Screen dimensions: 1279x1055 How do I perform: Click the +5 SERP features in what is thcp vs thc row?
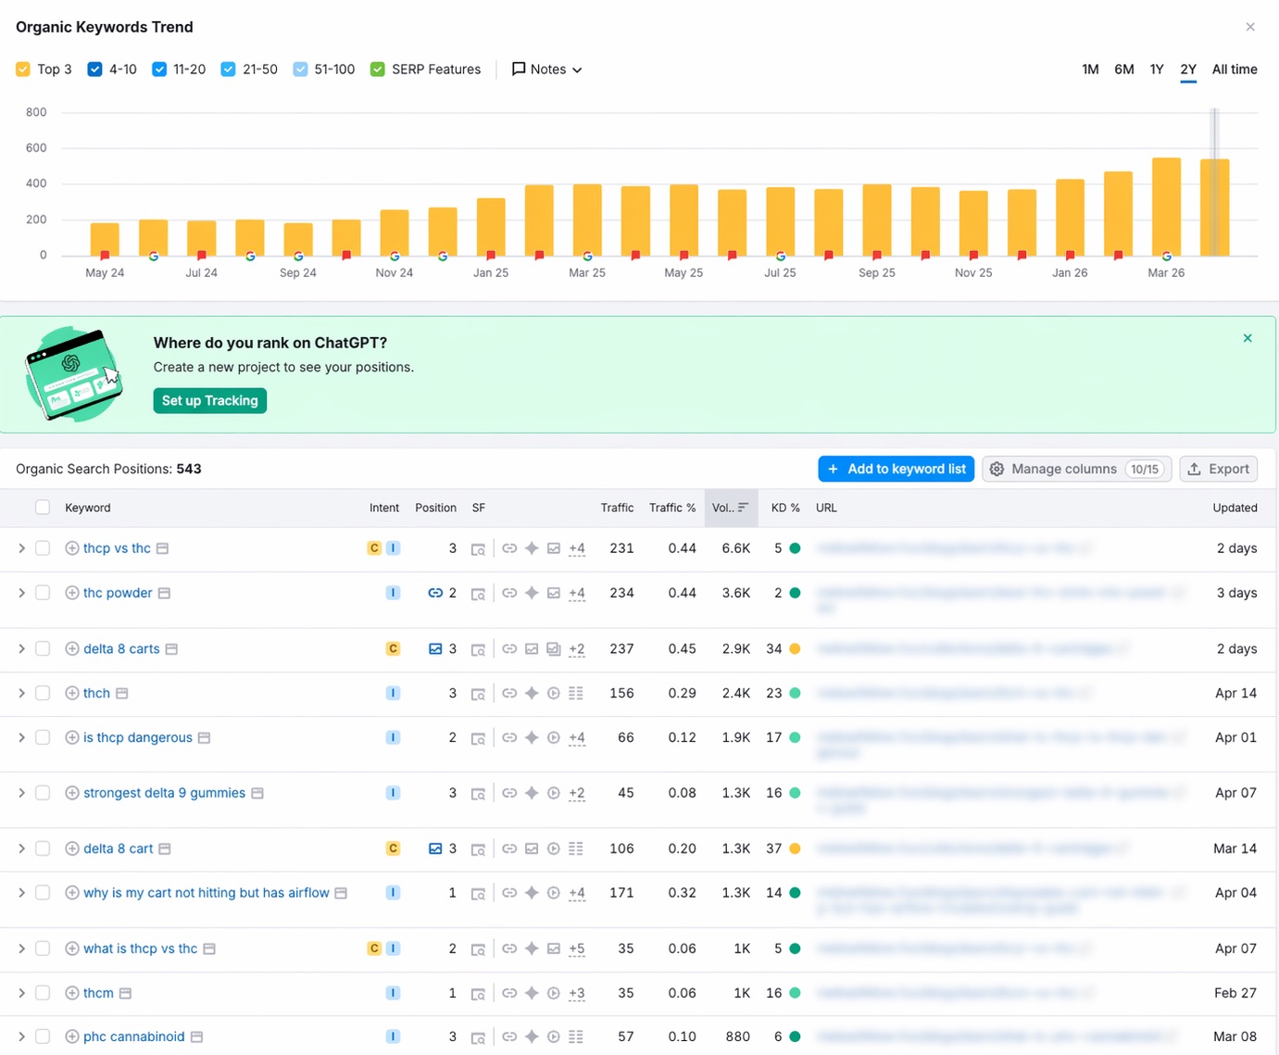pos(576,948)
